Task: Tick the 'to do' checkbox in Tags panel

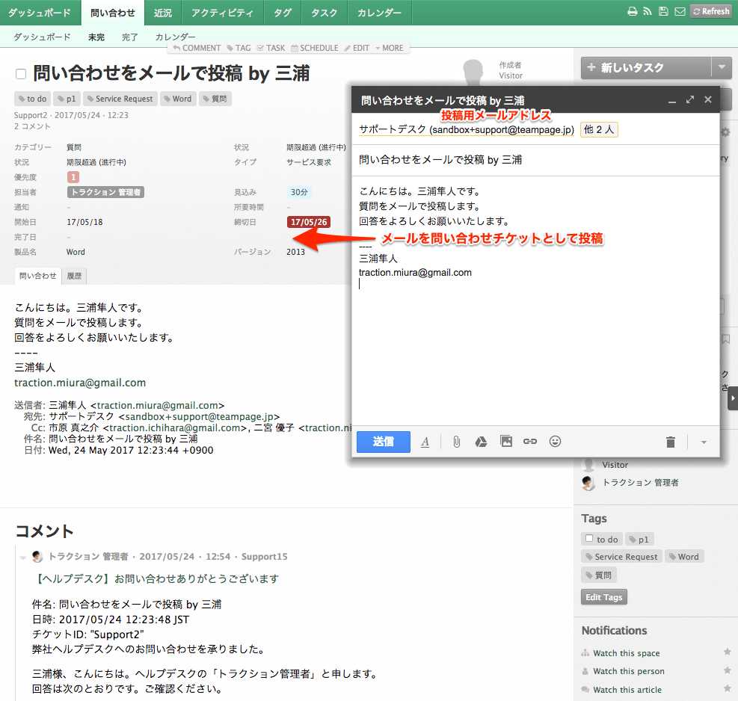Action: (590, 539)
